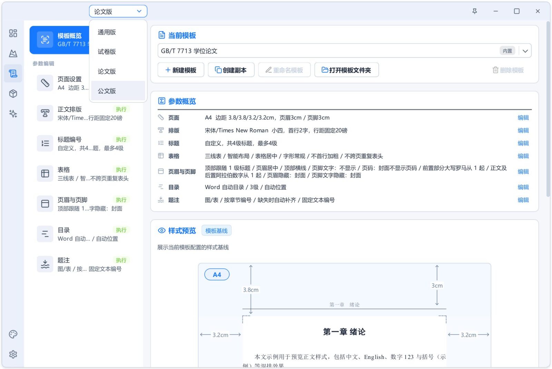Choose 论文版 in the open dropdown list
The height and width of the screenshot is (369, 552).
(118, 71)
